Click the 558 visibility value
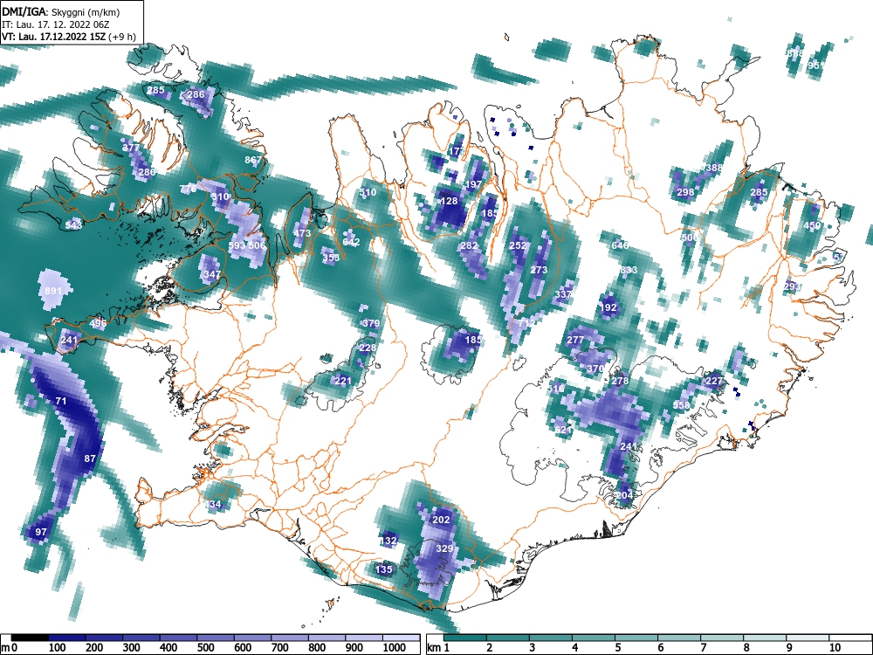Viewport: 873px width, 655px height. pyautogui.click(x=682, y=405)
